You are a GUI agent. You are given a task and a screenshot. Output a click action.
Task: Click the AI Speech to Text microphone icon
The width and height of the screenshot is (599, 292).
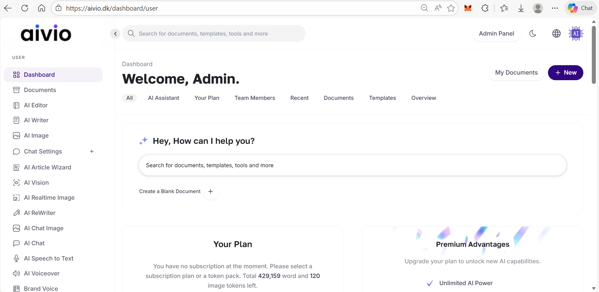(x=16, y=258)
